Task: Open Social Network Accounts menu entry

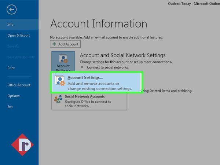Action: coord(89,101)
